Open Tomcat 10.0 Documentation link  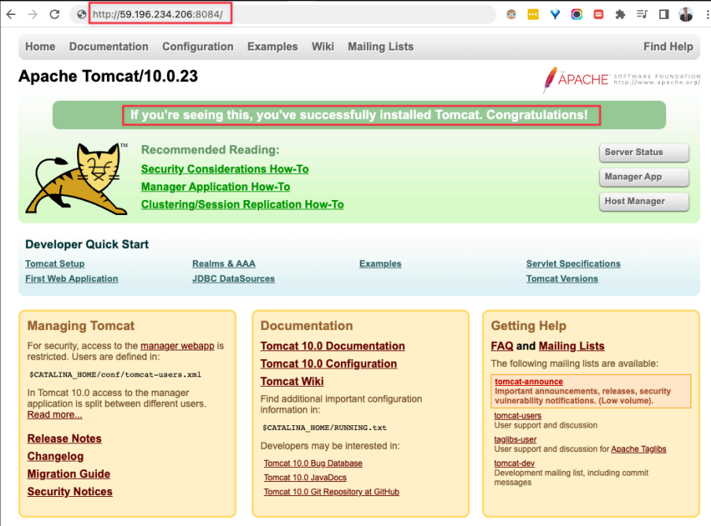332,346
